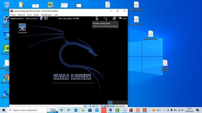The height and width of the screenshot is (113, 202).
Task: Open the network connection icon in Kali panel
Action: click(114, 19)
